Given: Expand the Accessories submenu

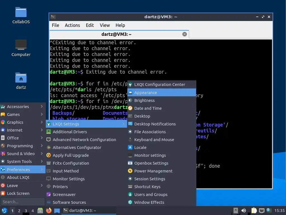Looking at the screenshot, I should point(23,107).
